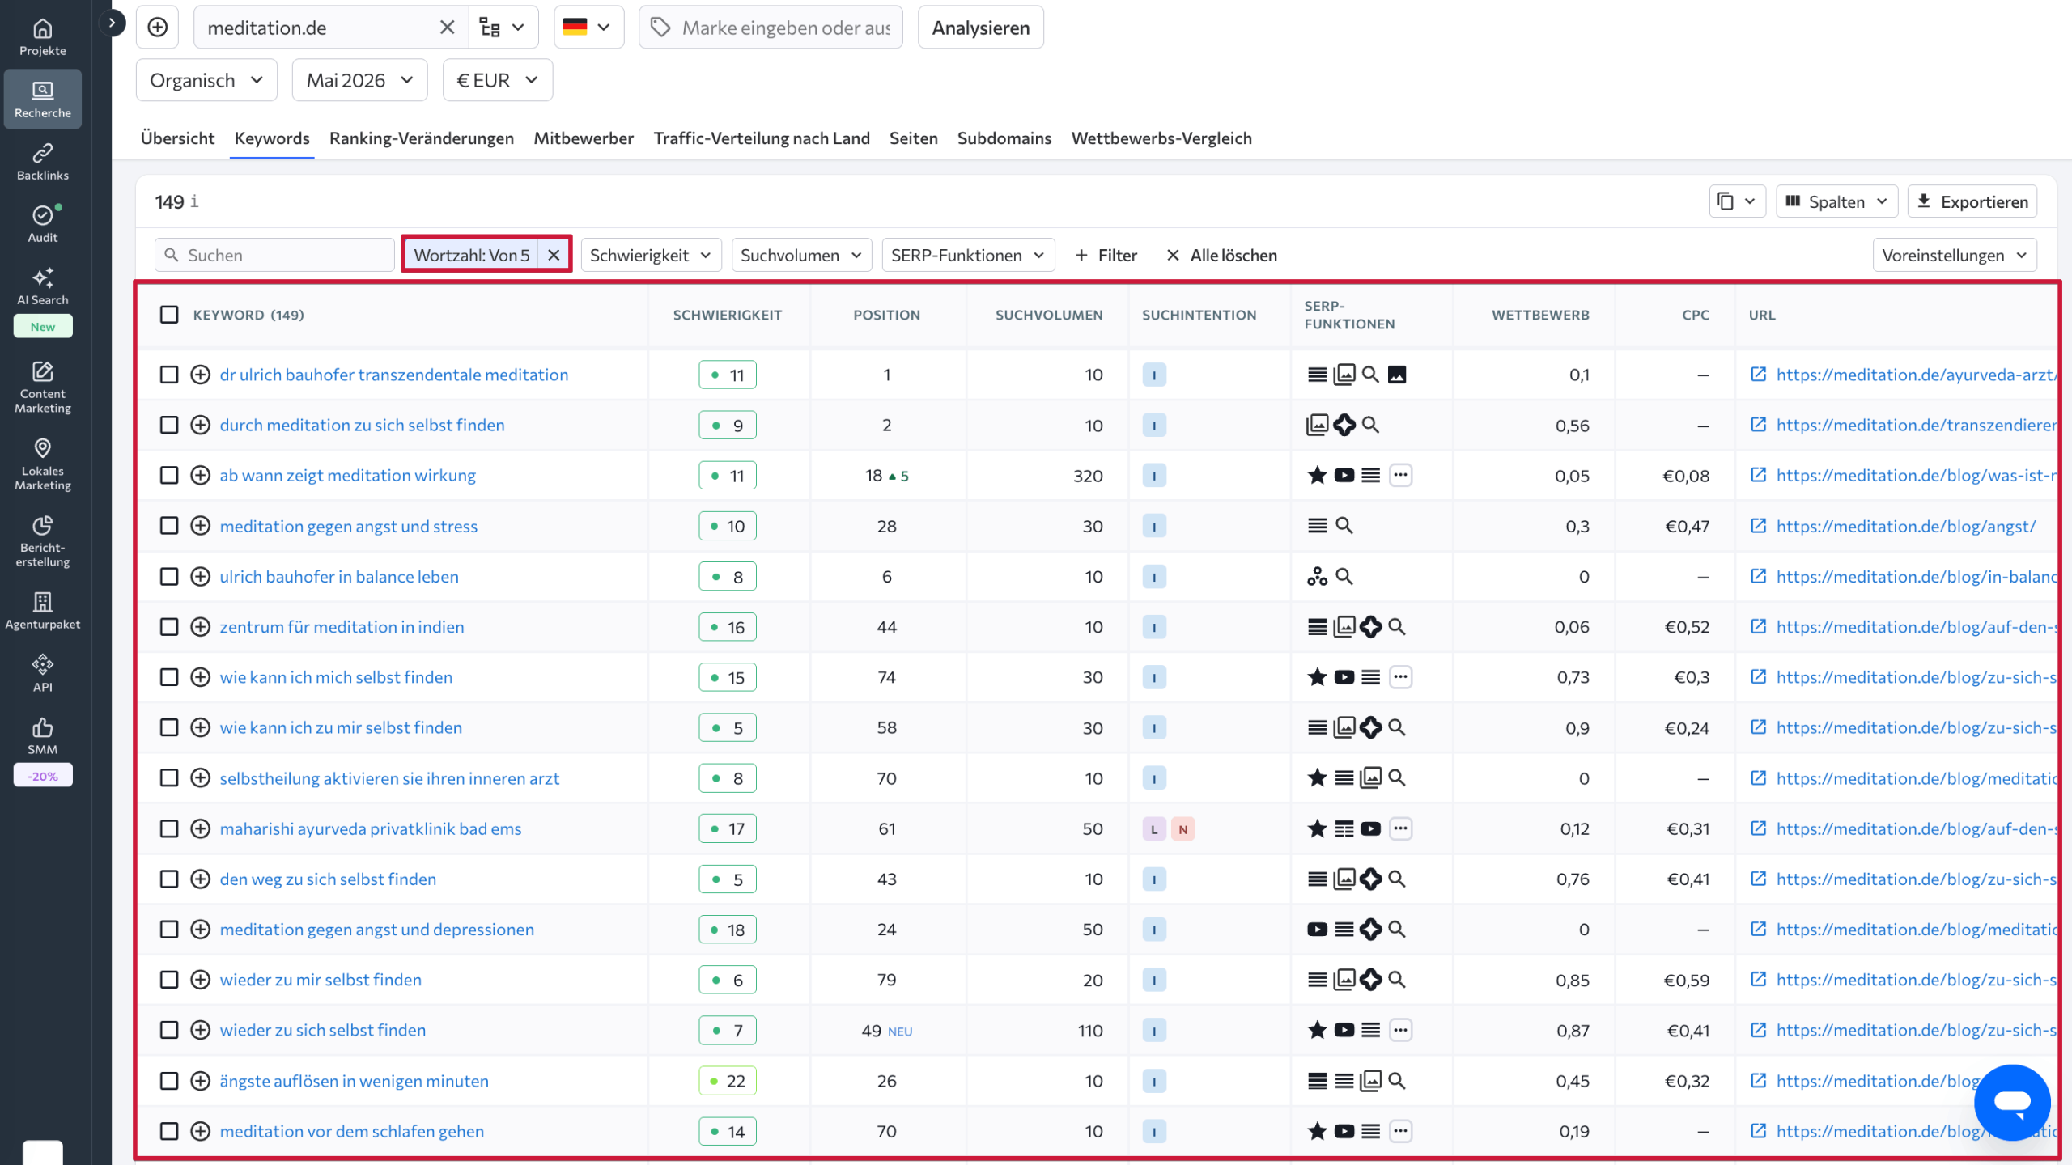Switch to the Seiten tab

[x=913, y=138]
